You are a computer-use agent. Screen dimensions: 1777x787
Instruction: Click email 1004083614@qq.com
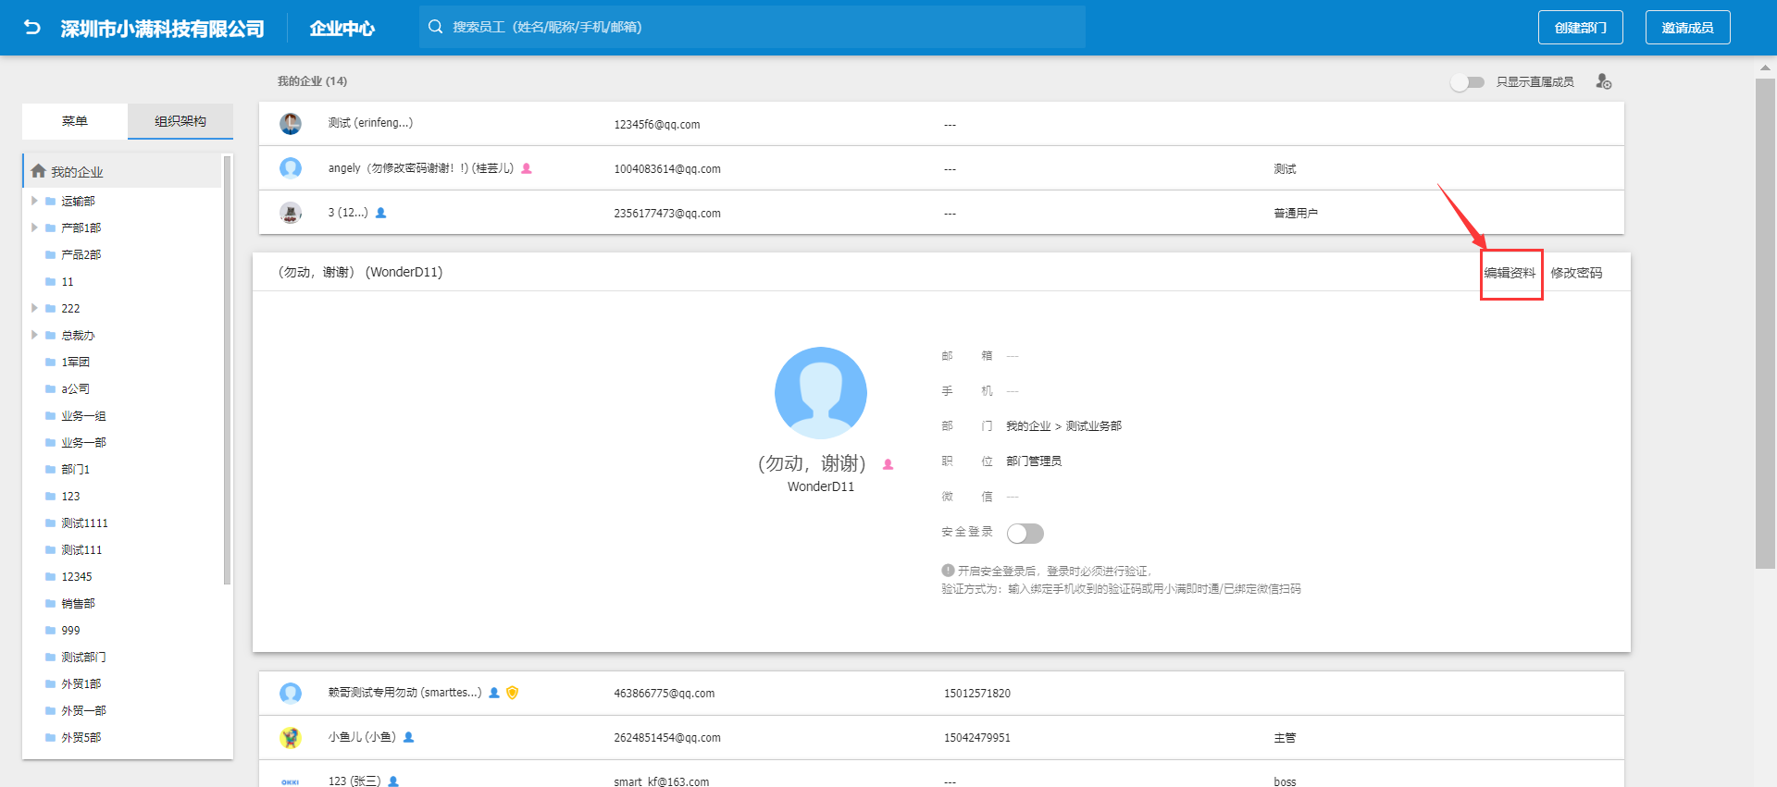click(667, 169)
